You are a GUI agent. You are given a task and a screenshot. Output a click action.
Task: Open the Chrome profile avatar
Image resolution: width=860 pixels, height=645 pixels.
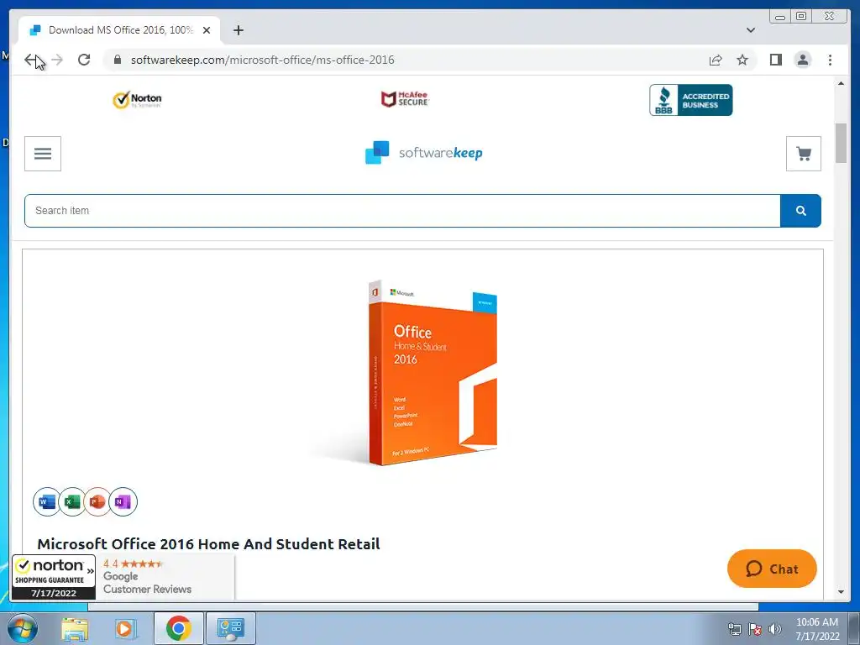pos(802,60)
